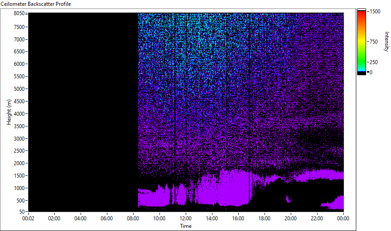Click the 12:00 time axis label
This screenshot has width=391, height=231.
(186, 219)
